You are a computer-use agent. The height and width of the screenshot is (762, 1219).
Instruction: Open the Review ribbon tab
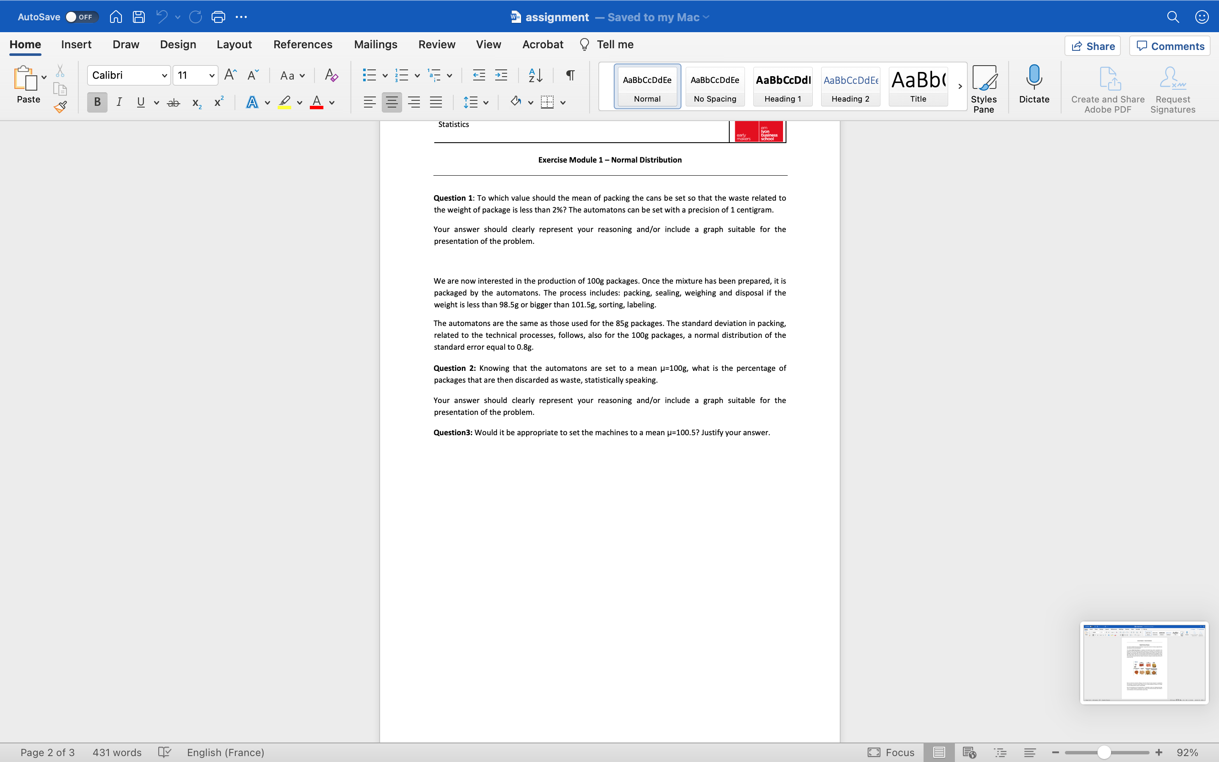(x=436, y=44)
